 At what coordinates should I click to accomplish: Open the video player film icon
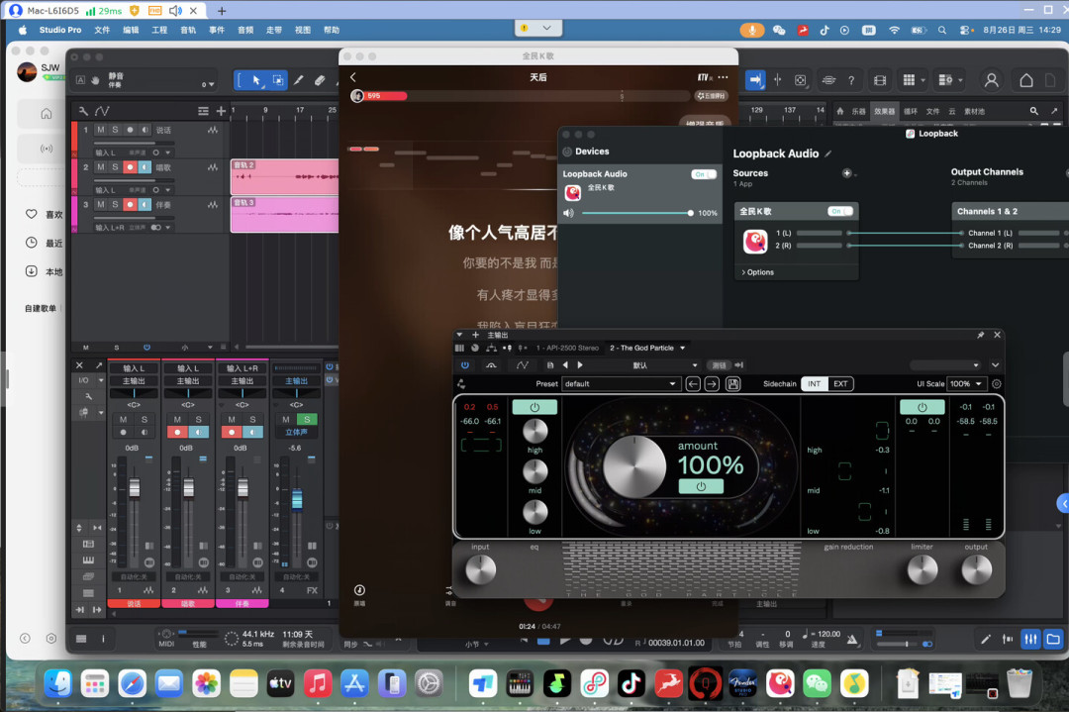[x=880, y=80]
